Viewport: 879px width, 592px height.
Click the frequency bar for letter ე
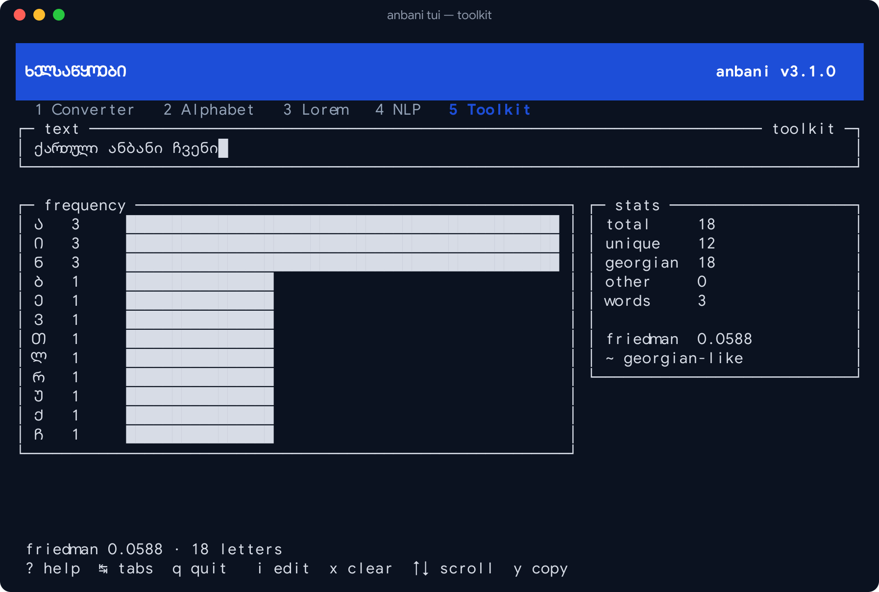[x=200, y=301]
